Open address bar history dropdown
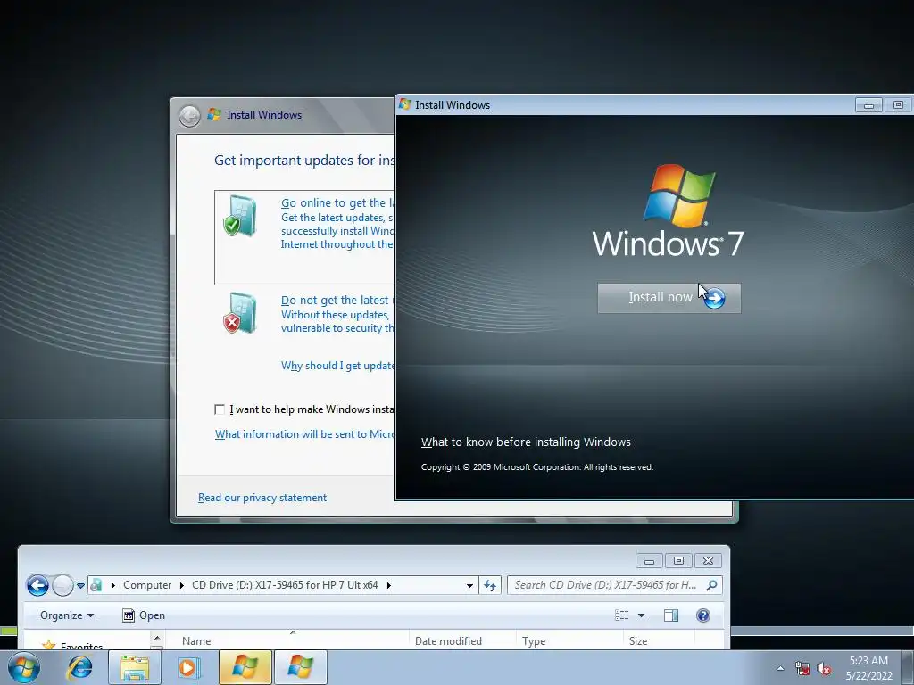Viewport: 914px width, 685px height. pos(469,585)
